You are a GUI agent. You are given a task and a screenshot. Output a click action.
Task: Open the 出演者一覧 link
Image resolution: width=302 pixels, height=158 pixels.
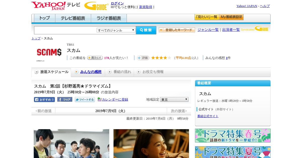click(x=231, y=30)
